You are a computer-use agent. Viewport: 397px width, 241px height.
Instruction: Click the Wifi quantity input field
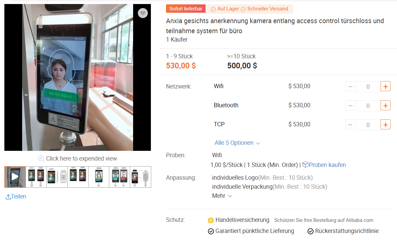point(368,86)
